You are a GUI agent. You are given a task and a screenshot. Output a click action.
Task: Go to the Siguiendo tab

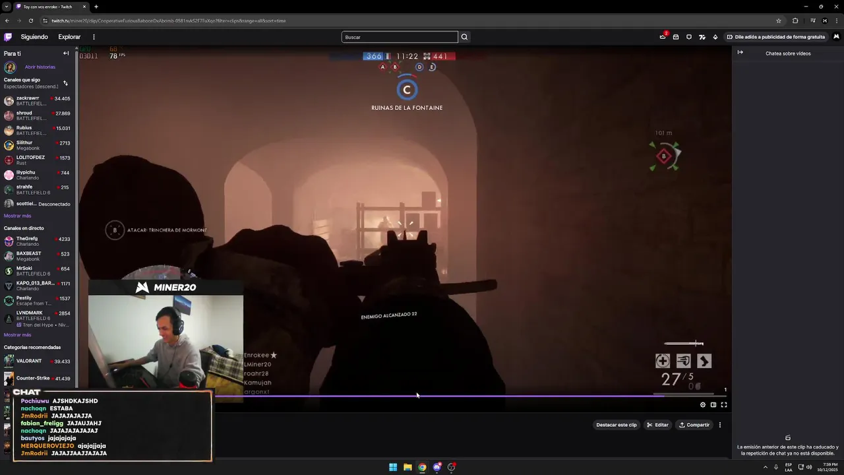pyautogui.click(x=34, y=37)
